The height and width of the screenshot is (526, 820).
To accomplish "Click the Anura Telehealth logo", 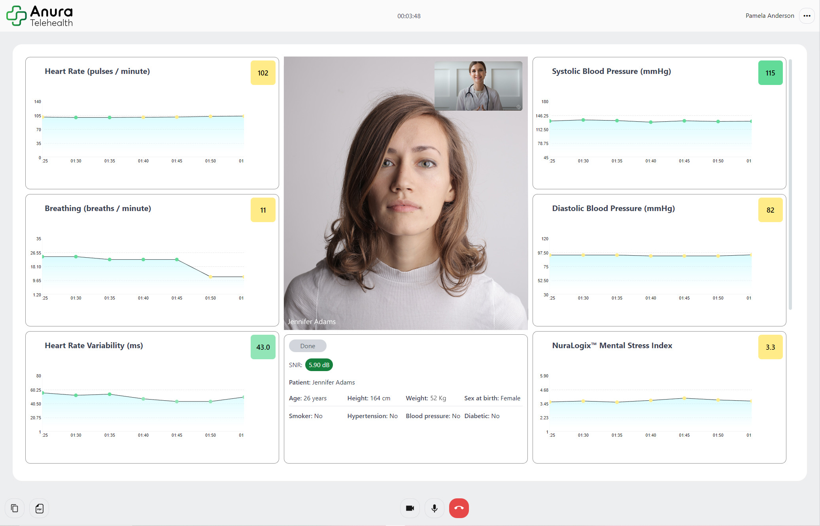I will point(39,15).
